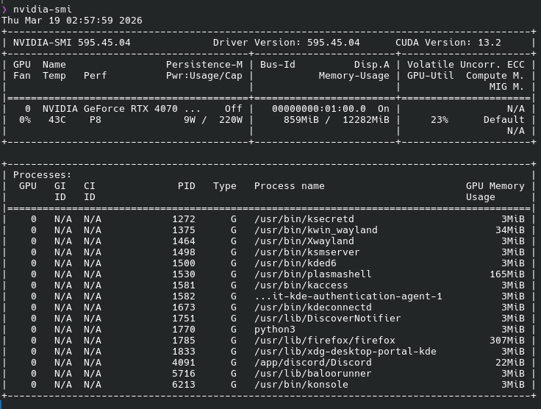Click GPU name 'NVIDIA GeForce RTX 4070 ...'

(x=122, y=109)
